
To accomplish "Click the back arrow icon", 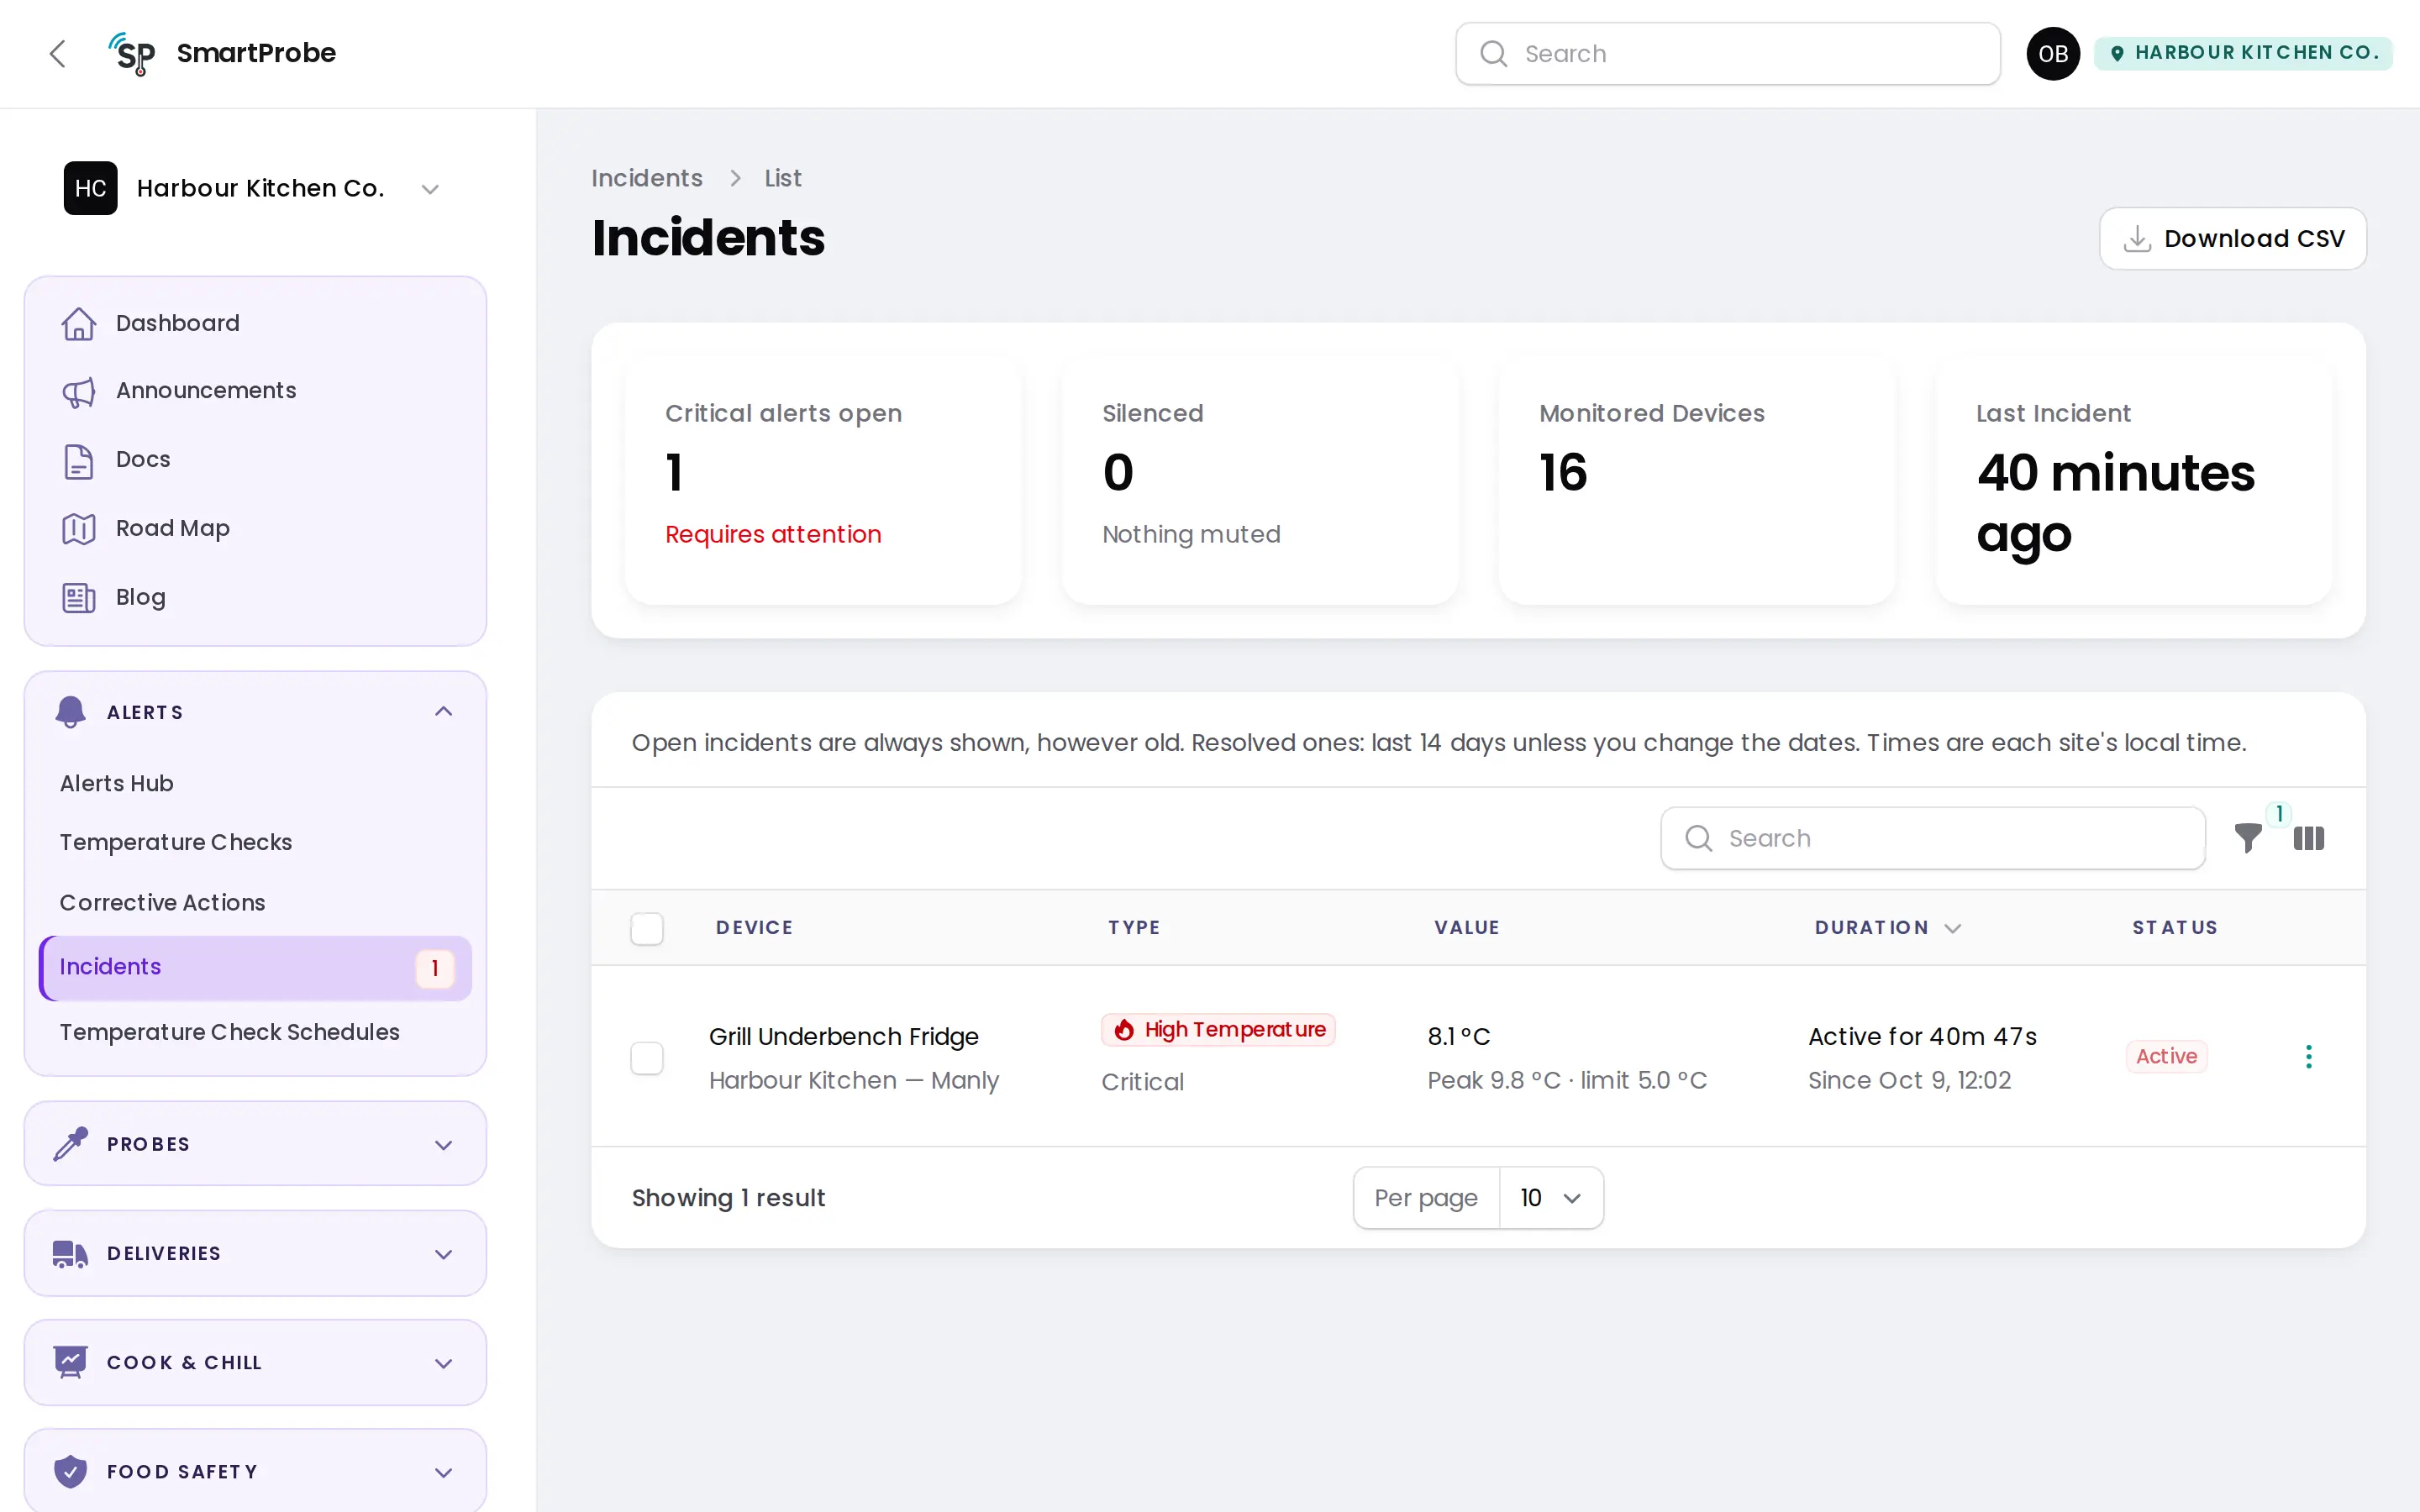I will 58,54.
